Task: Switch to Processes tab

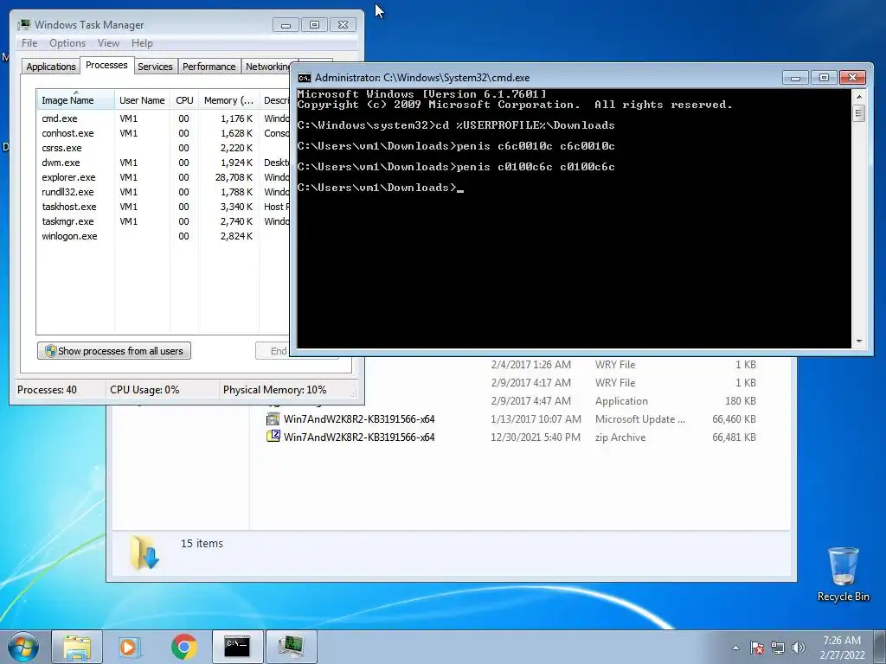Action: pos(106,65)
